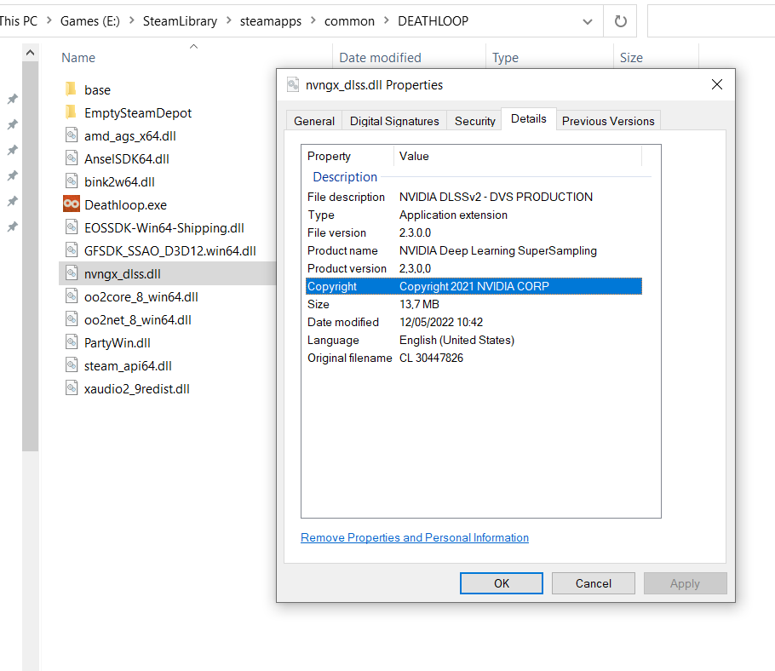The image size is (775, 671).
Task: Click the nvngx_dlss.dll file icon in list
Action: click(72, 273)
